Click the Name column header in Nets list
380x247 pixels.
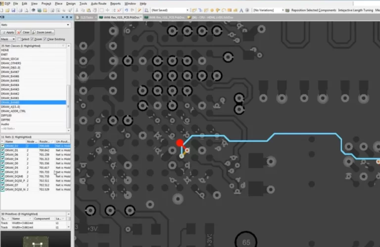pos(15,142)
